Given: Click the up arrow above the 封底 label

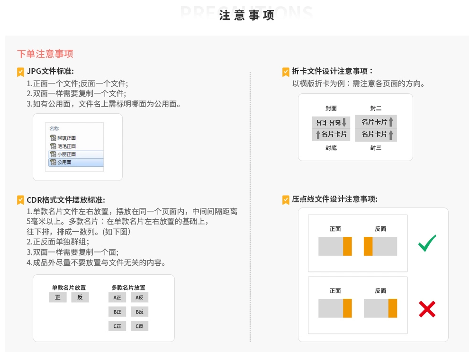Looking at the screenshot, I should tap(318, 135).
